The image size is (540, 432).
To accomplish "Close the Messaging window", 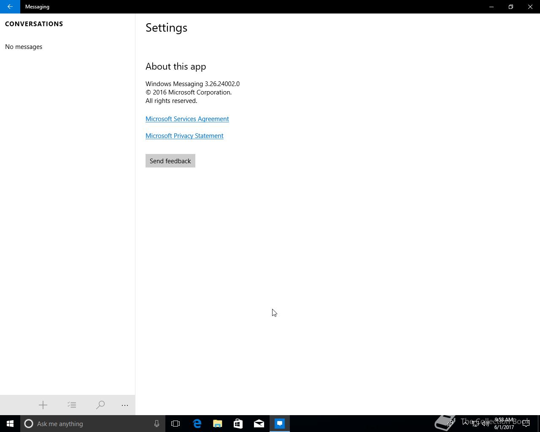I will (x=530, y=7).
